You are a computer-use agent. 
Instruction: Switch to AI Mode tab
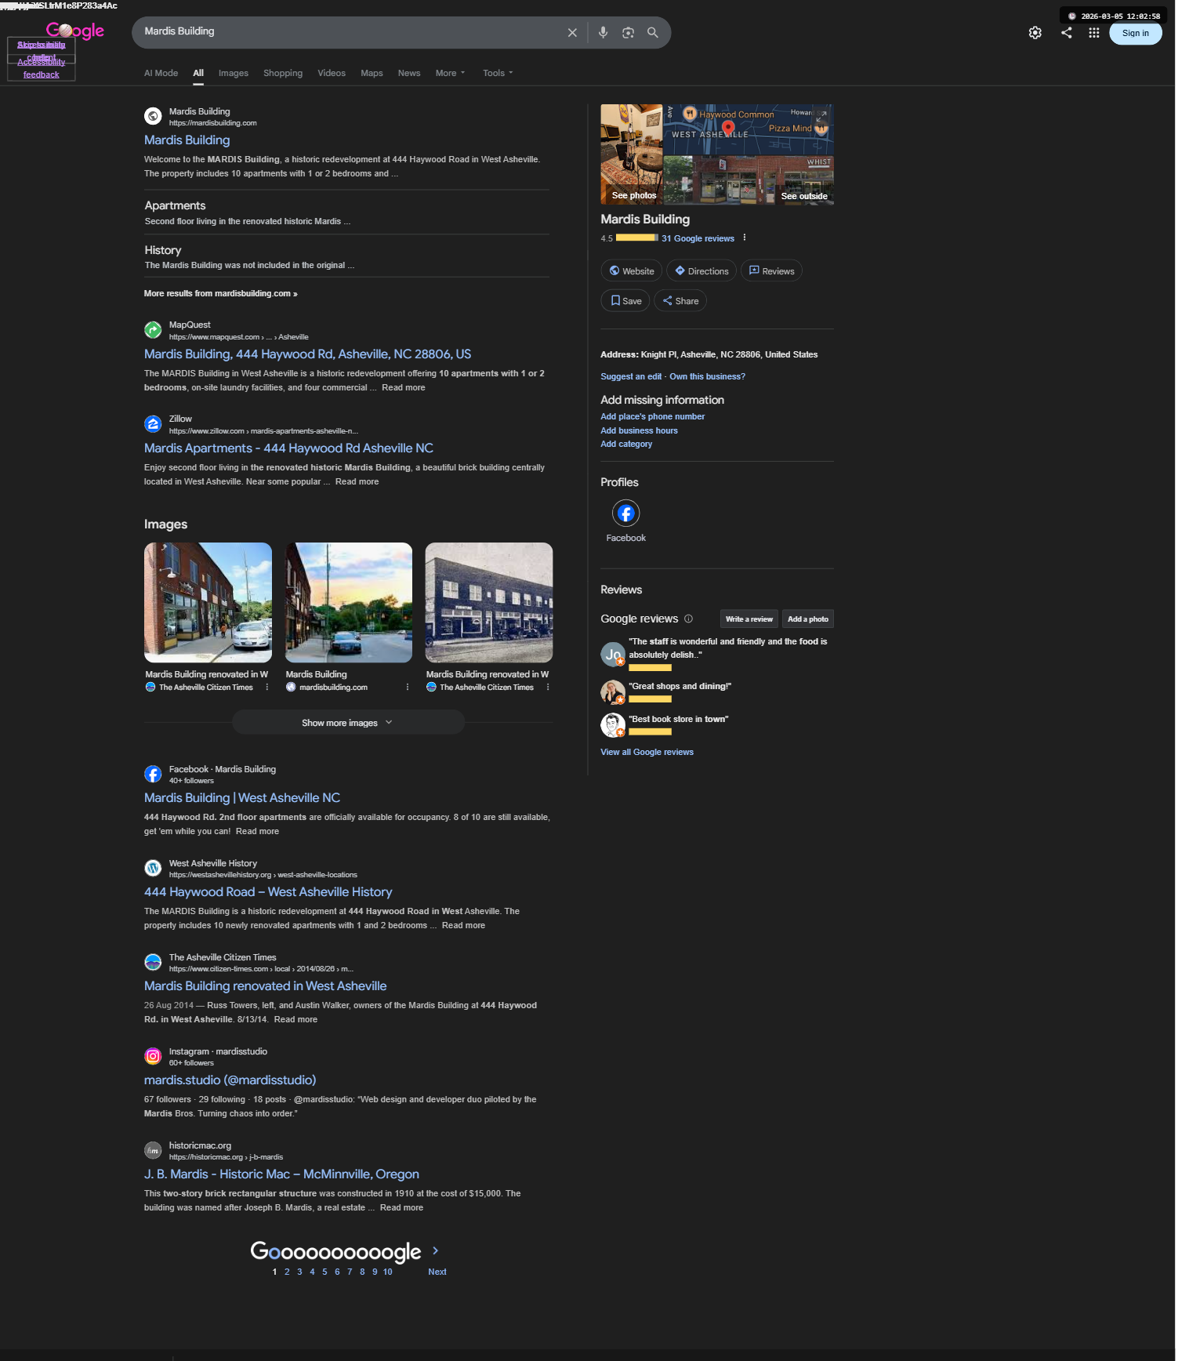tap(161, 73)
